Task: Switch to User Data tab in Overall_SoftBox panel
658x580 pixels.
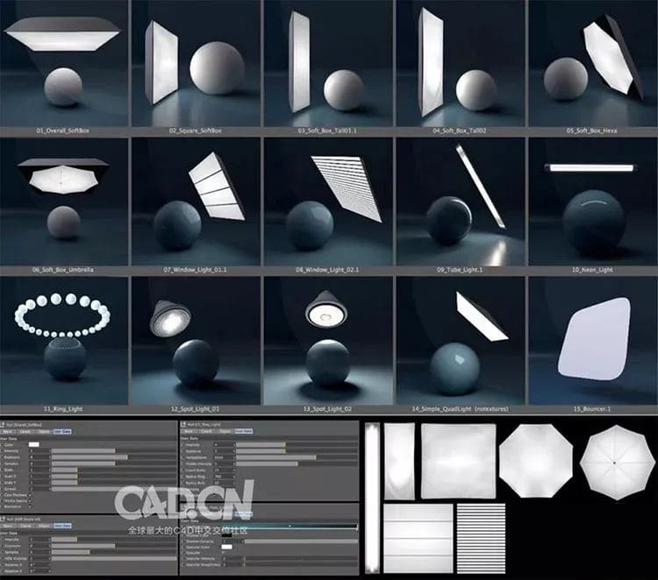Action: click(x=64, y=432)
